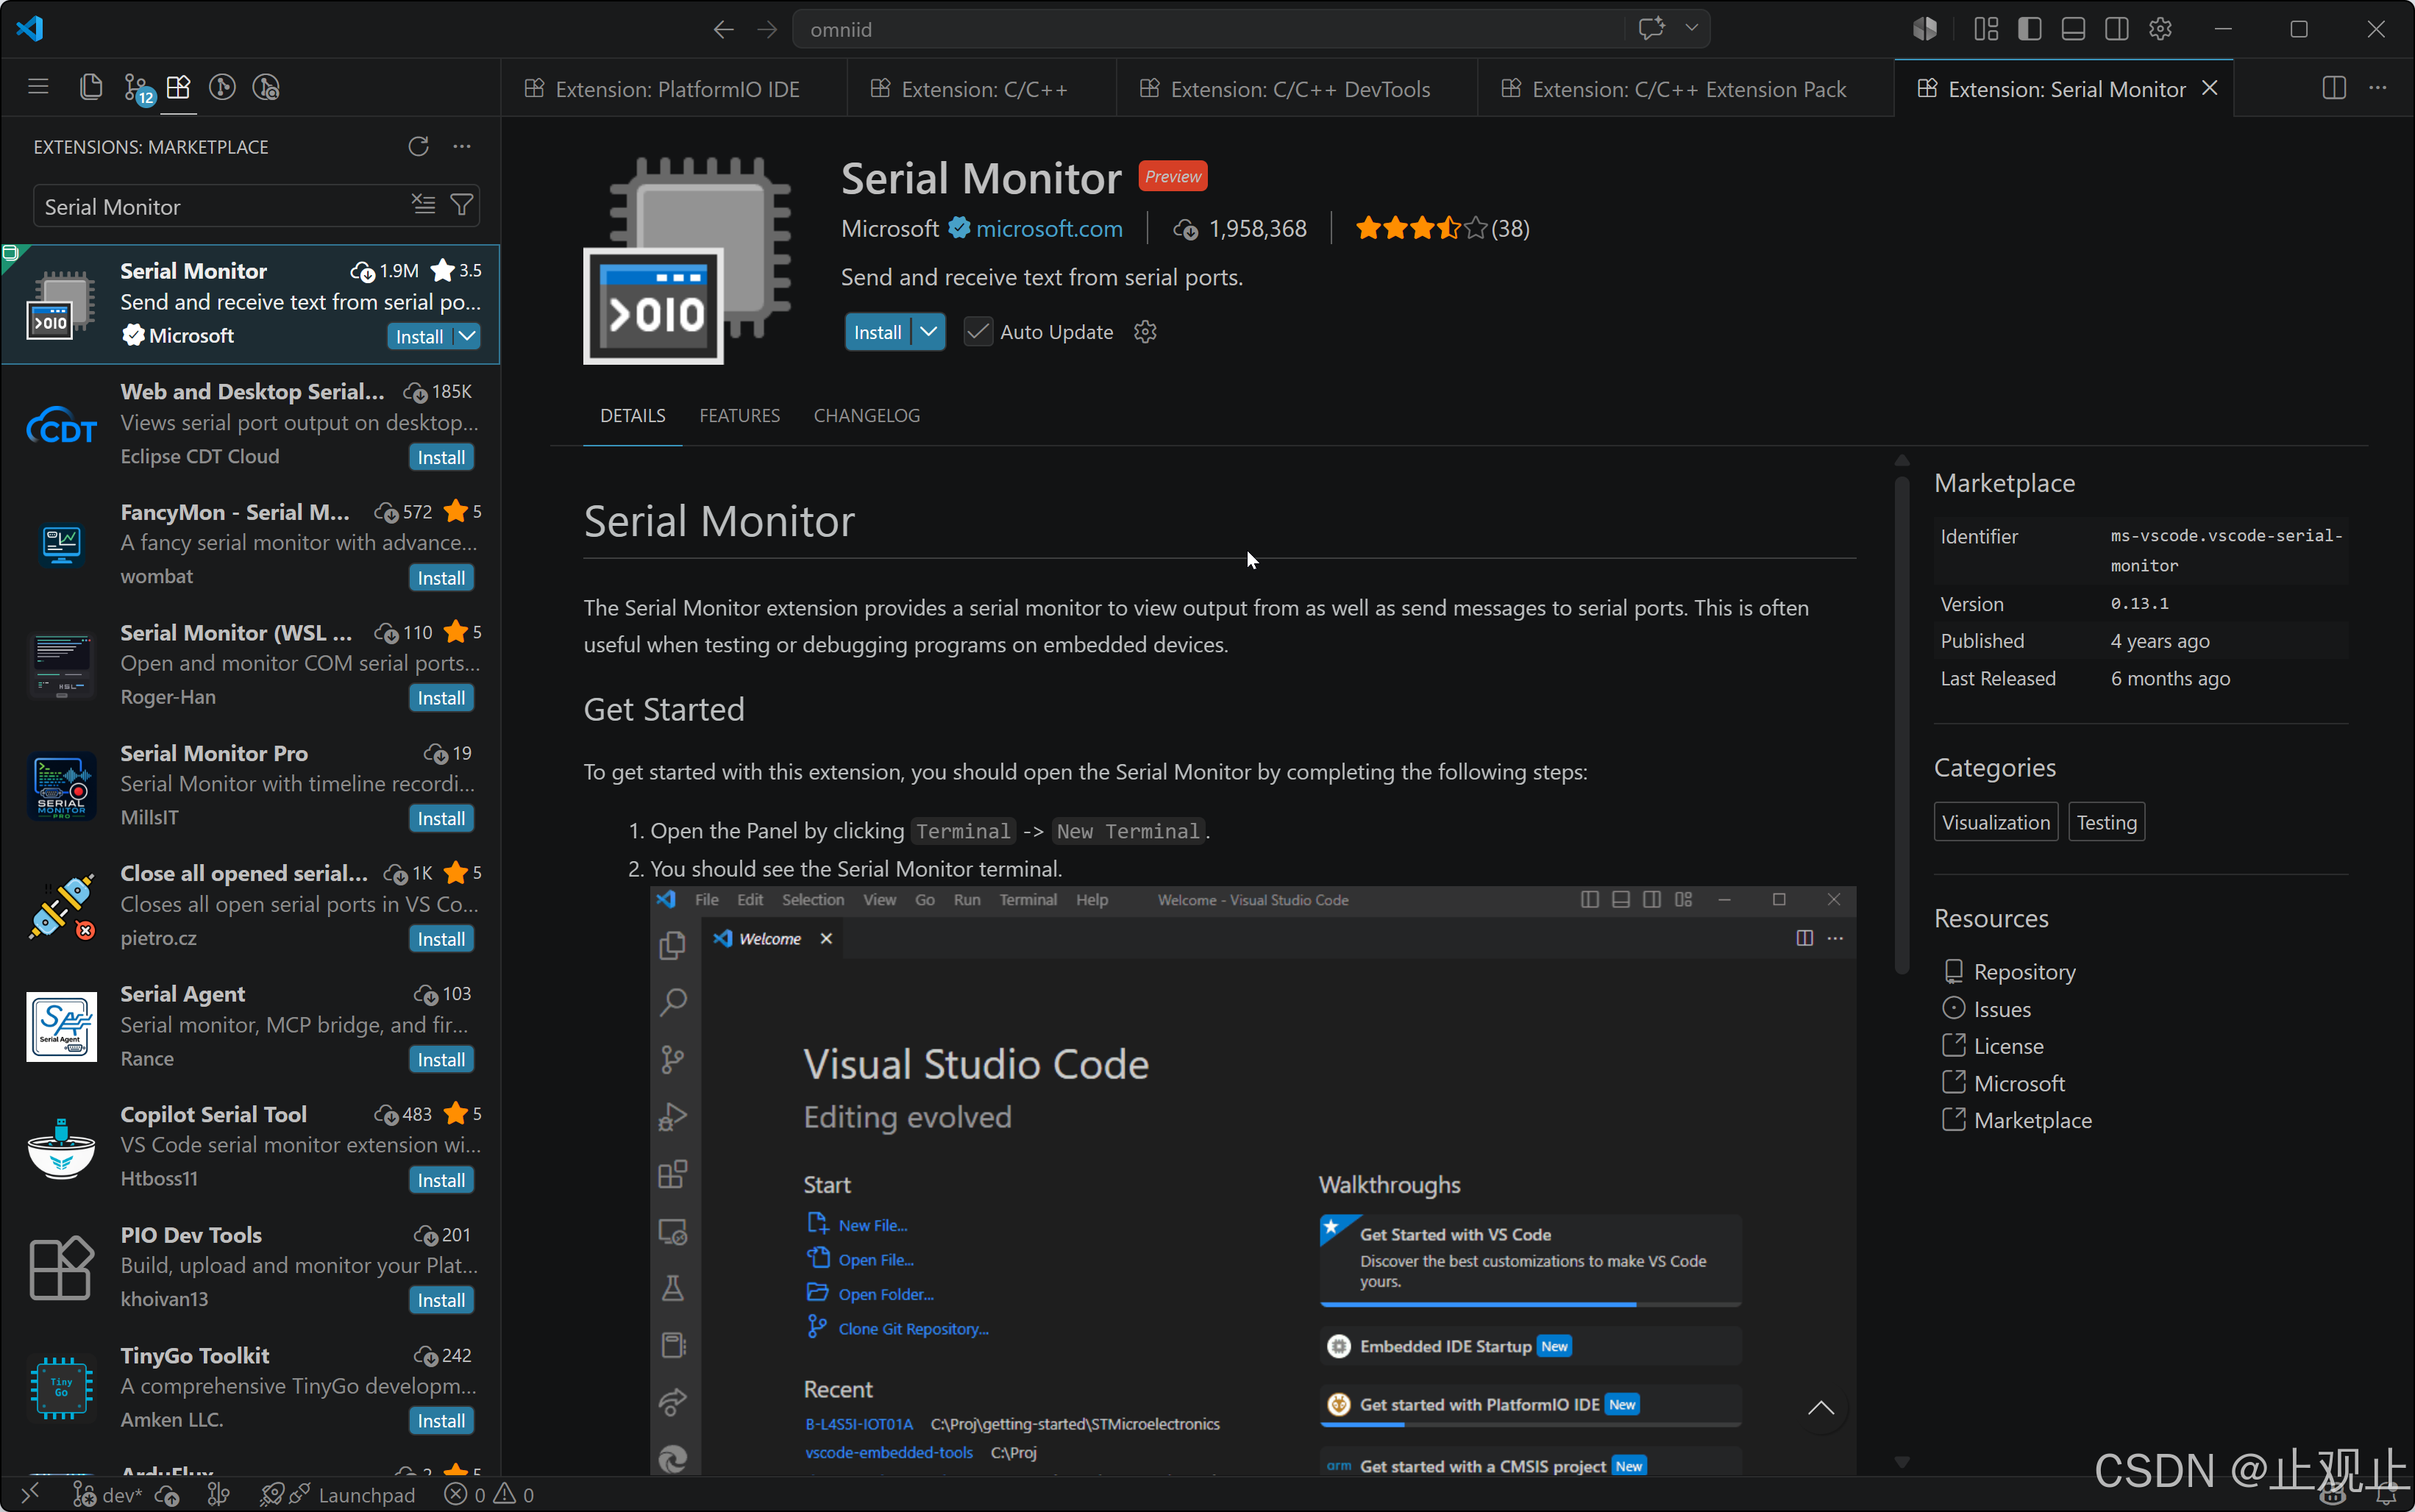The width and height of the screenshot is (2415, 1512).
Task: Select Serial Agent extension in list
Action: 250,1026
